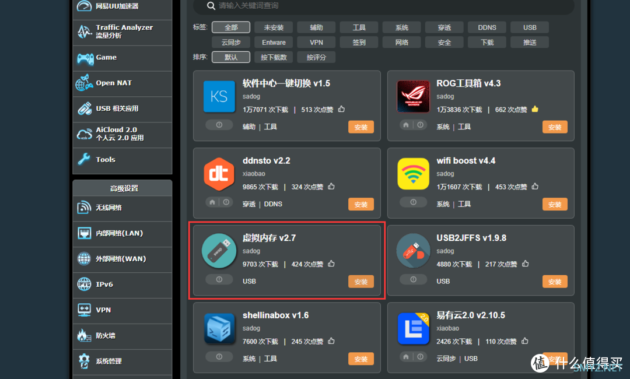Click the AiCloud 2.0 cloud icon
630x379 pixels.
click(85, 134)
